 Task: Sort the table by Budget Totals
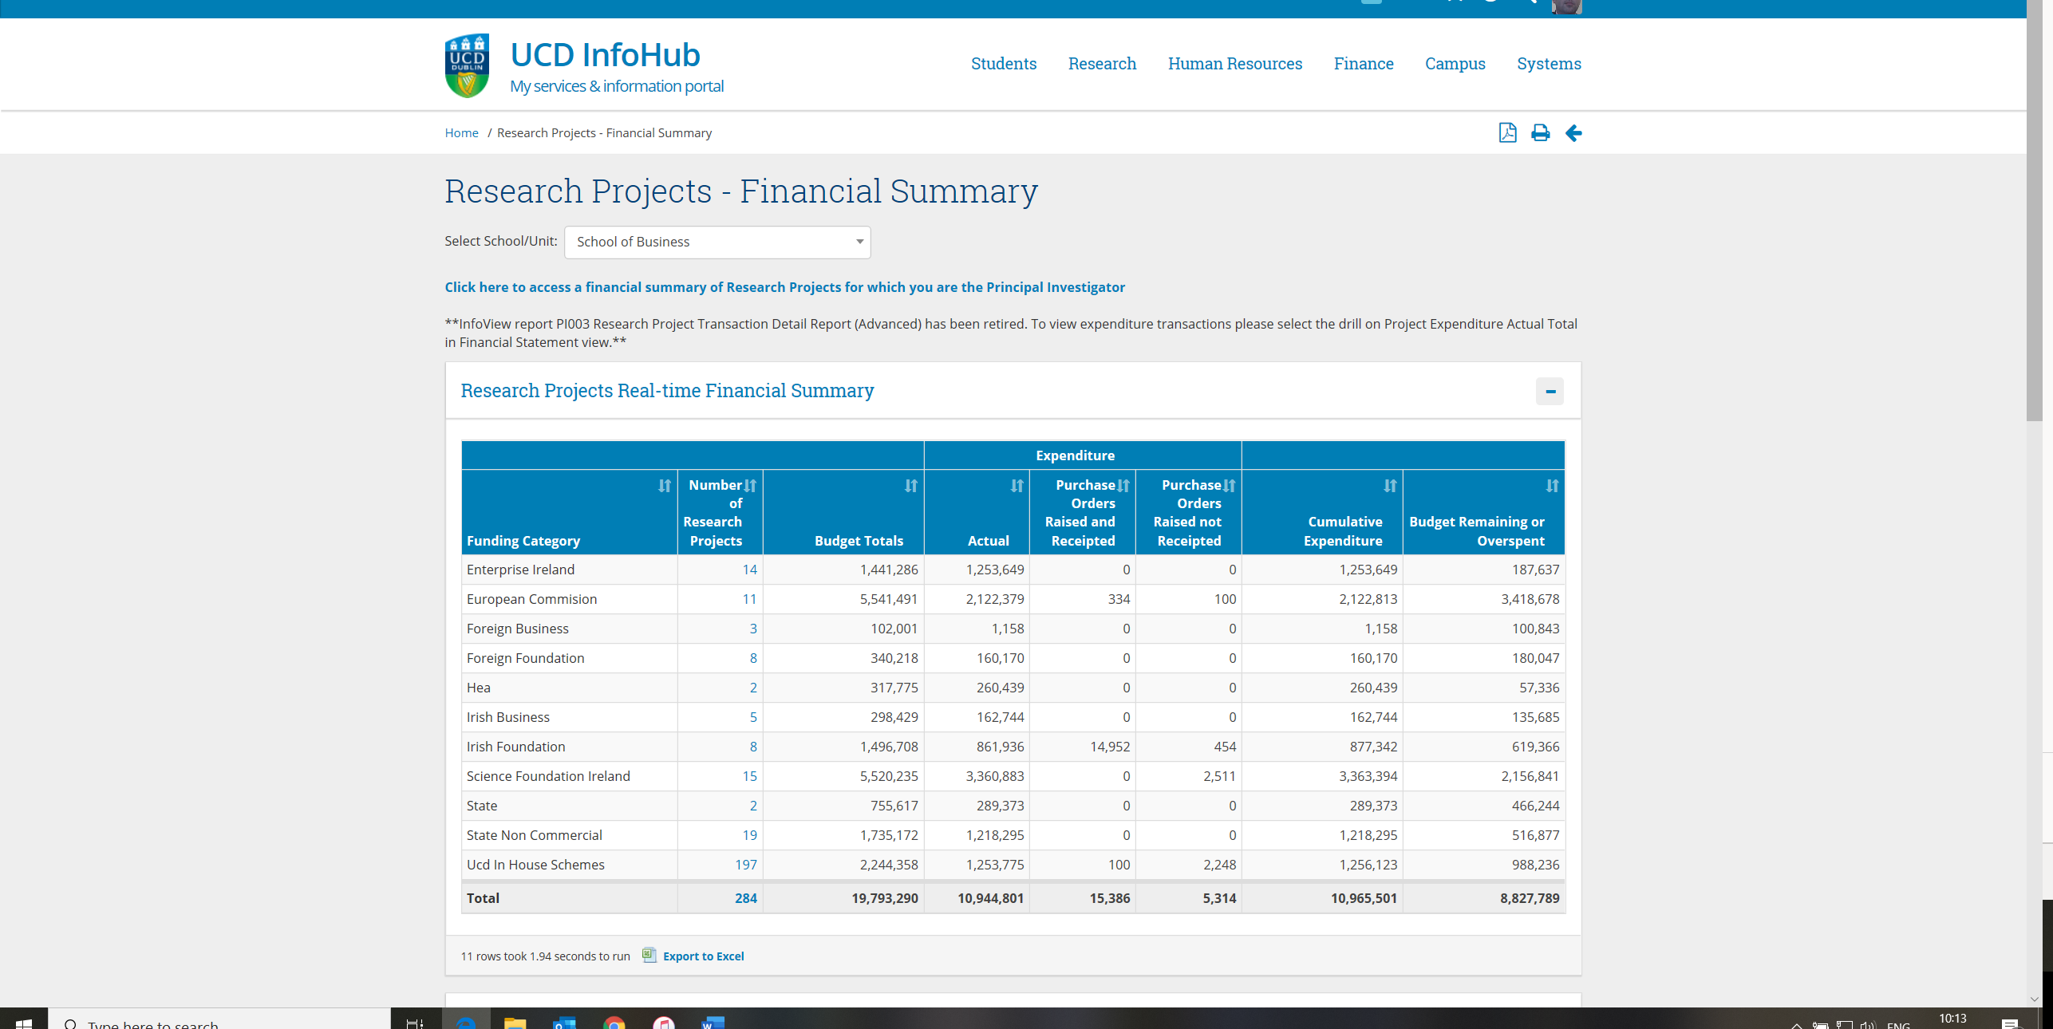click(911, 486)
